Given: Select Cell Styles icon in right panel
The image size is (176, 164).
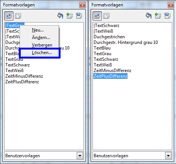Looking at the screenshot, I should click(x=97, y=16).
